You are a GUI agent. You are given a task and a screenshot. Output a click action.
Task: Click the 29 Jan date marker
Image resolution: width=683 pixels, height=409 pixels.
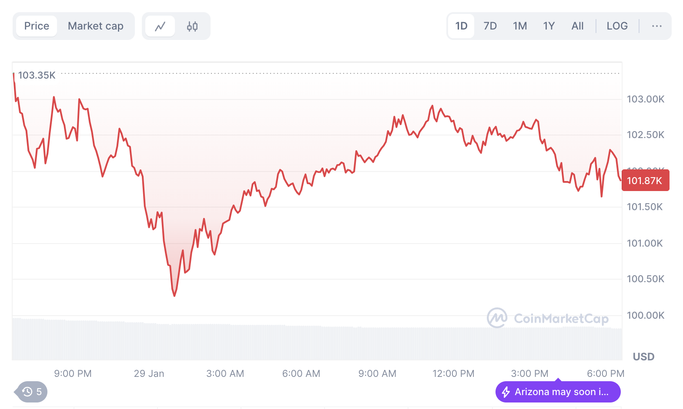pos(149,373)
